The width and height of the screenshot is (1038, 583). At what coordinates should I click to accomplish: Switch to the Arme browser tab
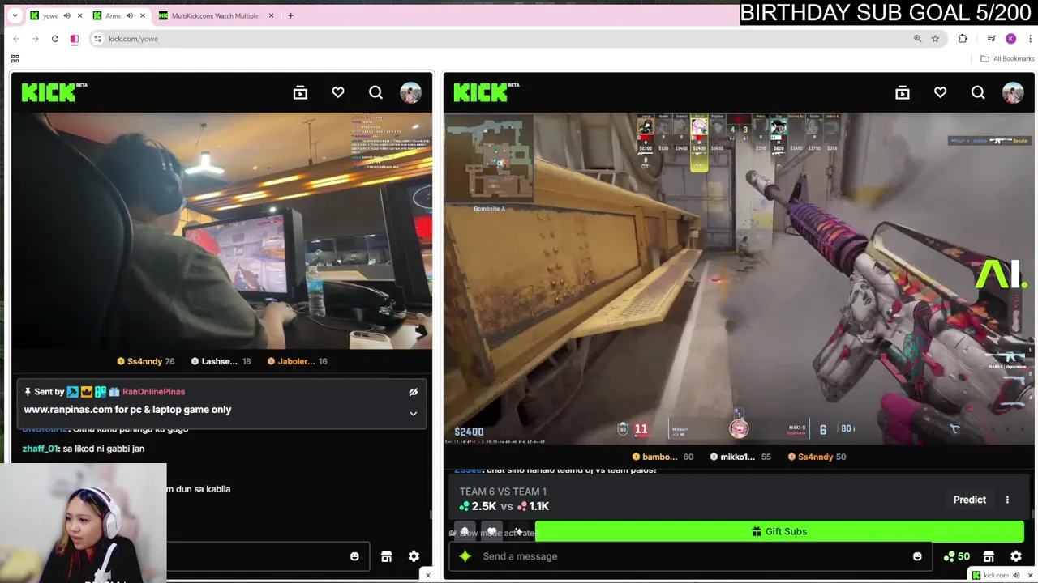click(112, 15)
